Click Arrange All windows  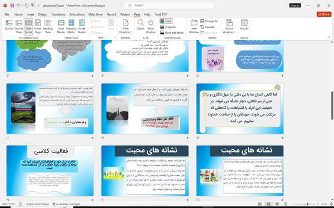(209, 21)
